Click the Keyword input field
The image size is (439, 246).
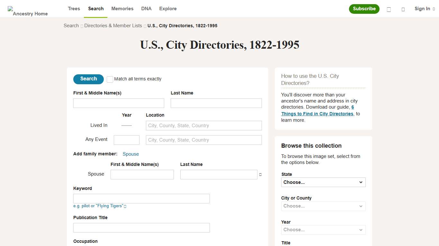tap(141, 199)
